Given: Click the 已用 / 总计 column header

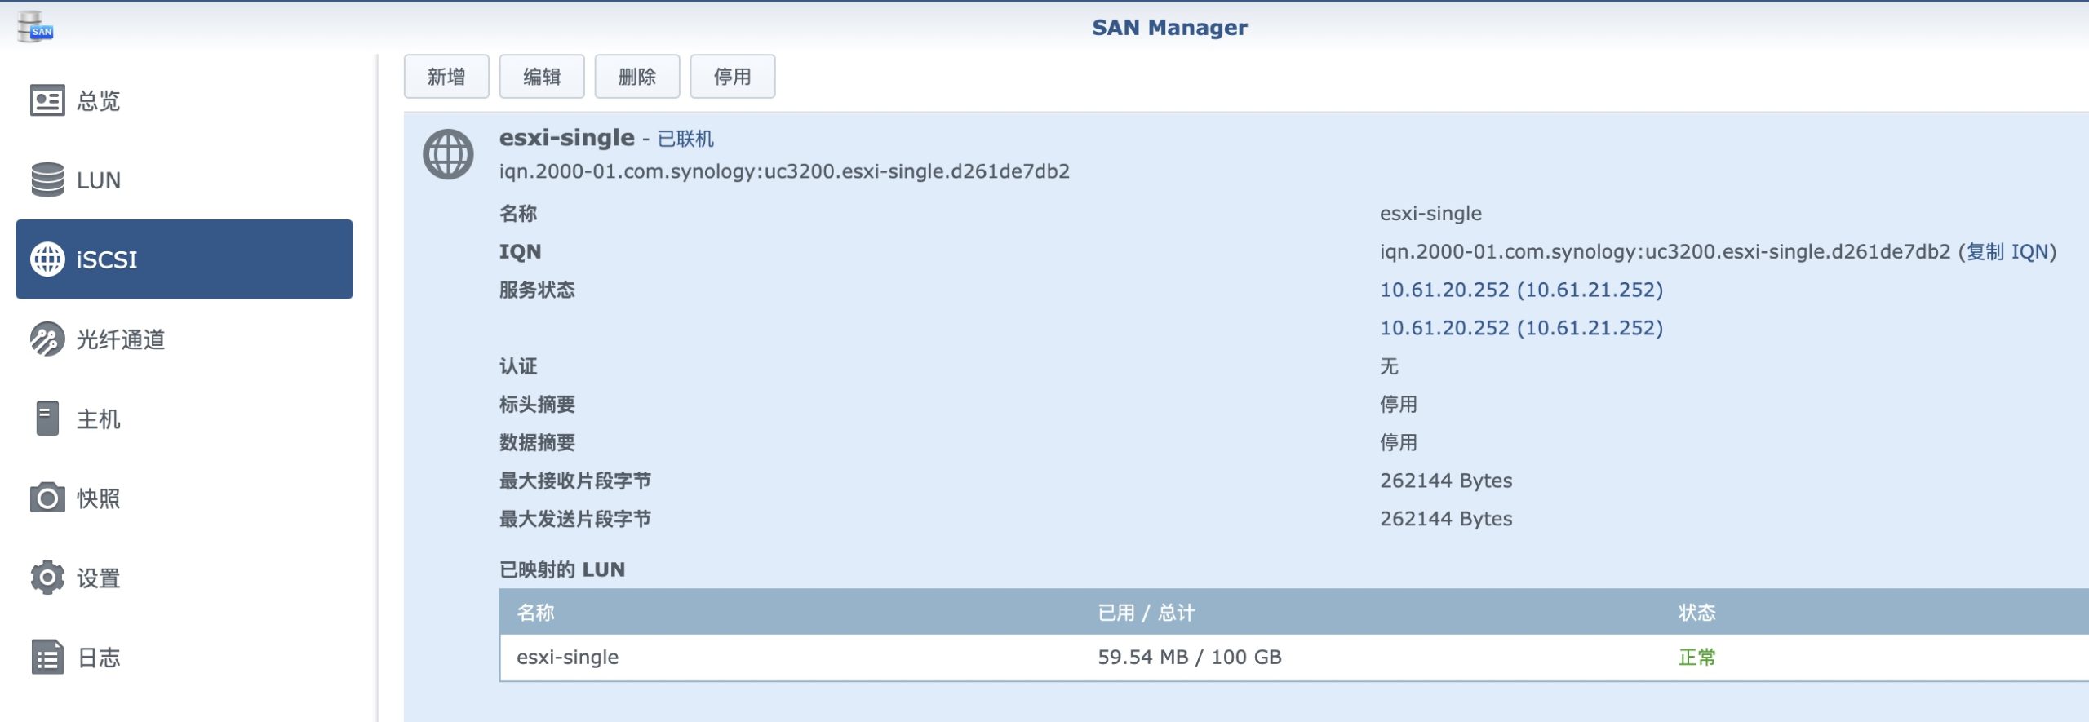Looking at the screenshot, I should click(x=1146, y=613).
